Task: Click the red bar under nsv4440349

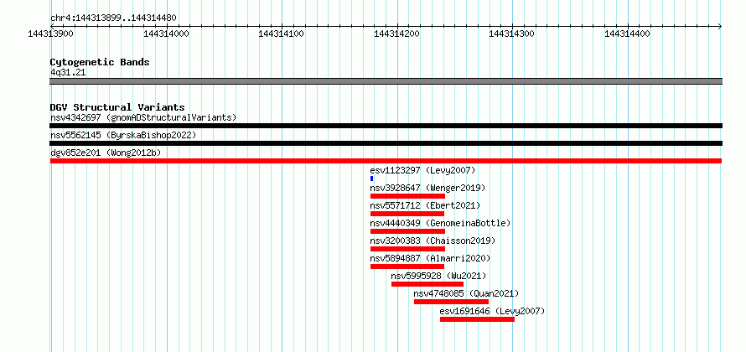Action: click(x=407, y=231)
